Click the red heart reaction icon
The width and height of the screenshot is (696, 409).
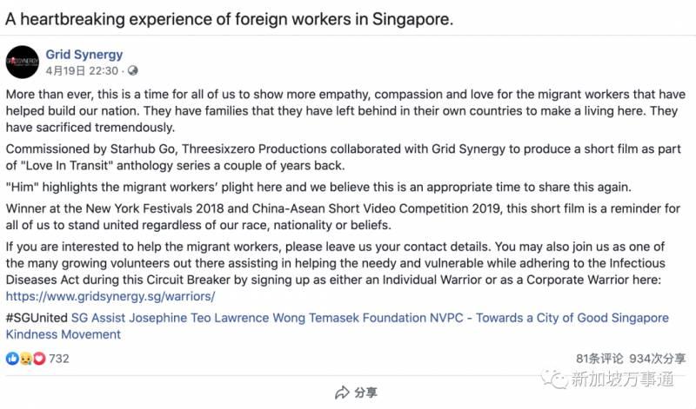pyautogui.click(x=37, y=359)
